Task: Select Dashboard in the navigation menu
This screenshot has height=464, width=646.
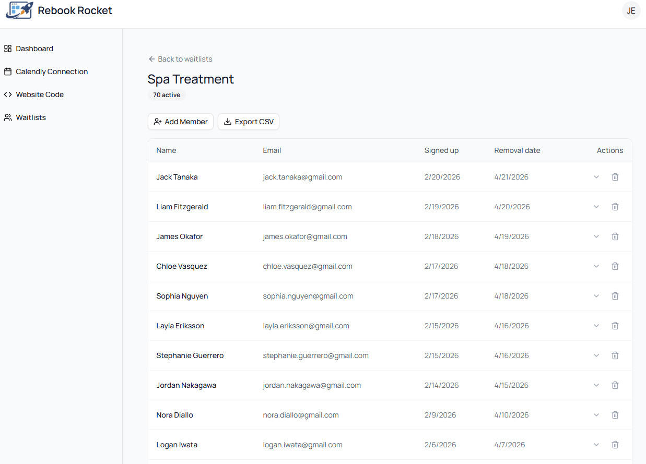Action: pyautogui.click(x=34, y=48)
